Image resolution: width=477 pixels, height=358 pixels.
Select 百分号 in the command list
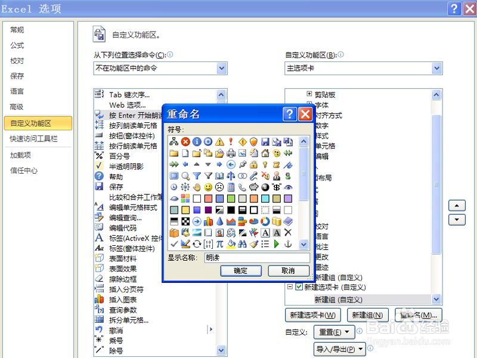(x=119, y=156)
